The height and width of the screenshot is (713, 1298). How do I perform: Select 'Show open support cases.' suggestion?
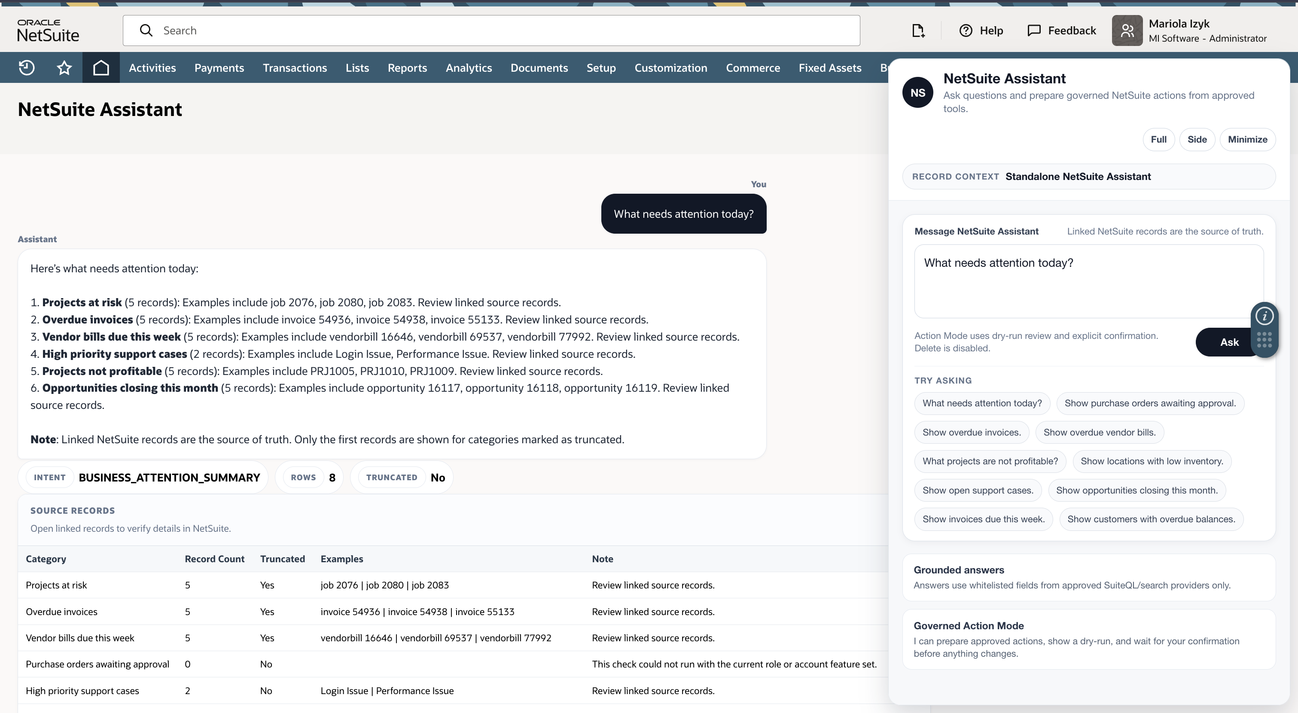point(978,490)
